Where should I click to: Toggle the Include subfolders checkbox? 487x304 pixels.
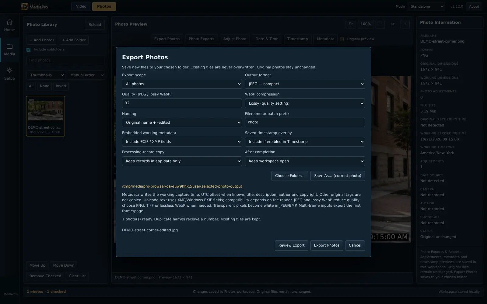[x=29, y=50]
